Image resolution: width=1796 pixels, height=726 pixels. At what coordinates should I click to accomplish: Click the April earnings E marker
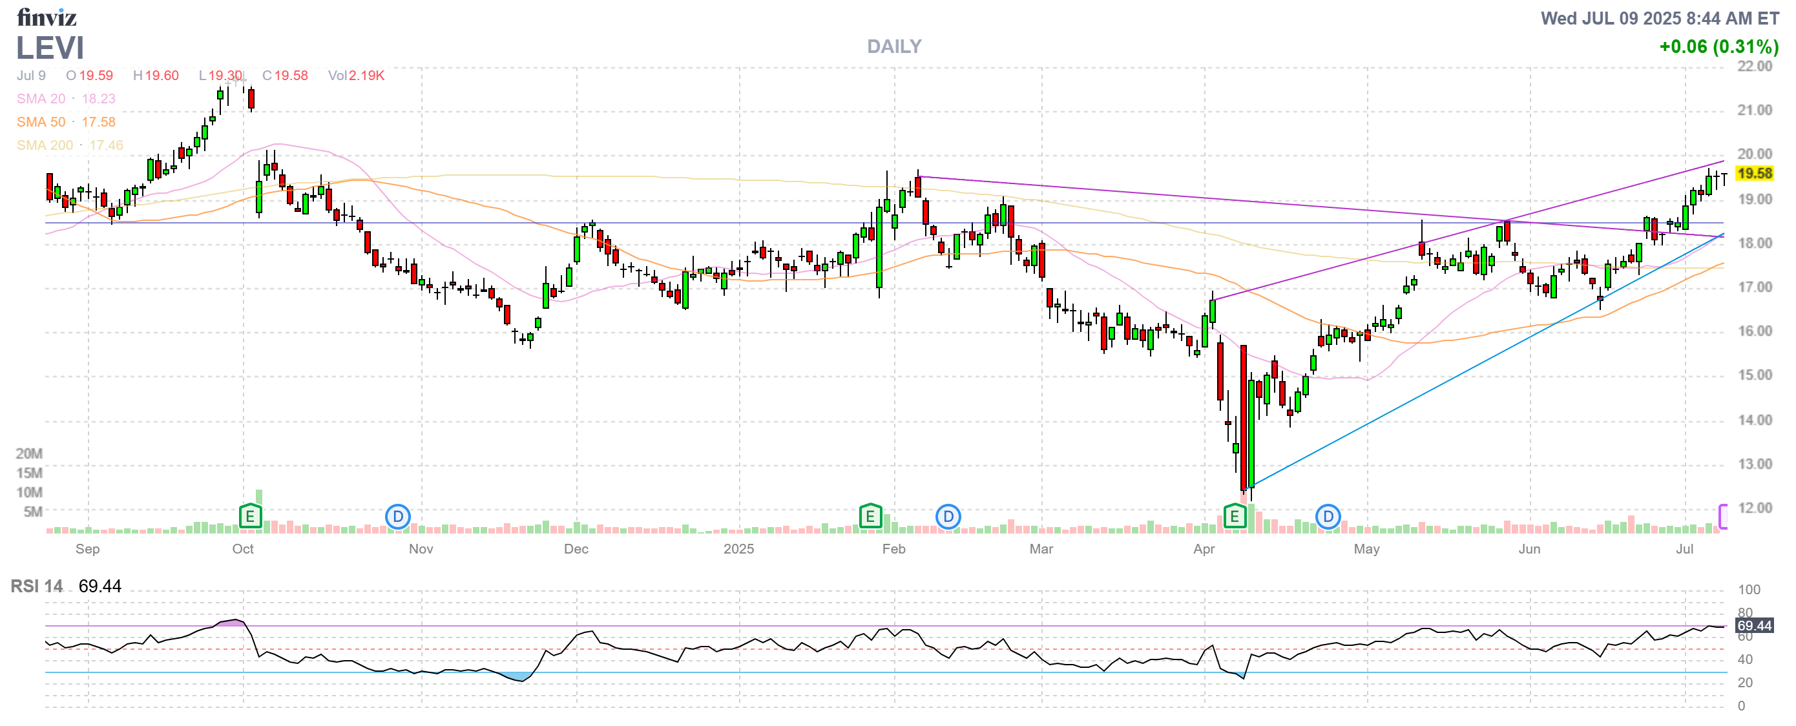(x=1234, y=517)
